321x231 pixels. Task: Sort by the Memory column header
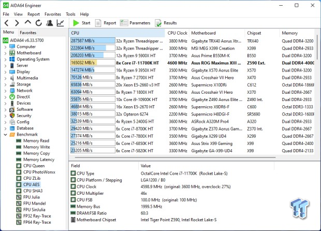point(297,33)
